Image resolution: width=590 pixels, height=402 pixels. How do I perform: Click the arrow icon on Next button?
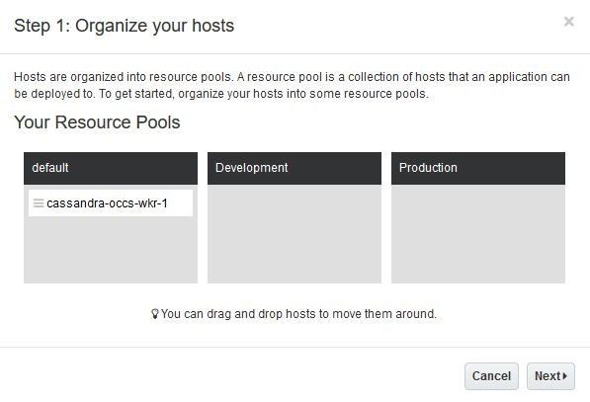click(x=564, y=375)
